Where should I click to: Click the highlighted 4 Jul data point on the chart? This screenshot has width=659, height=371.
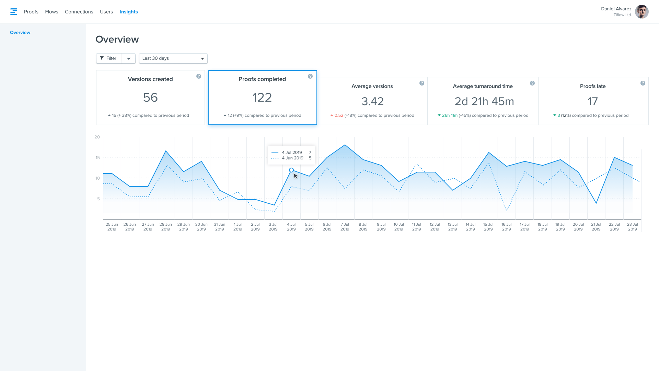[x=291, y=170]
